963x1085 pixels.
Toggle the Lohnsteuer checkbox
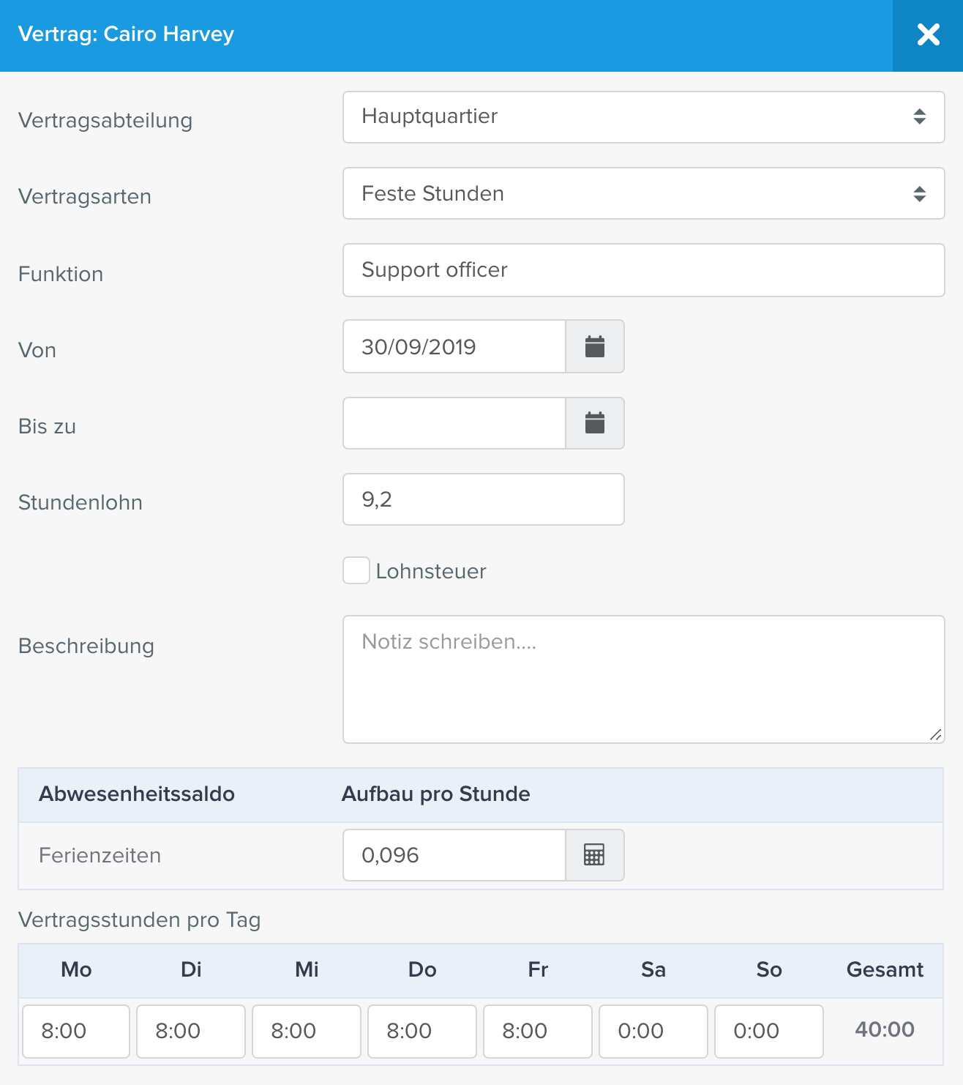(356, 570)
